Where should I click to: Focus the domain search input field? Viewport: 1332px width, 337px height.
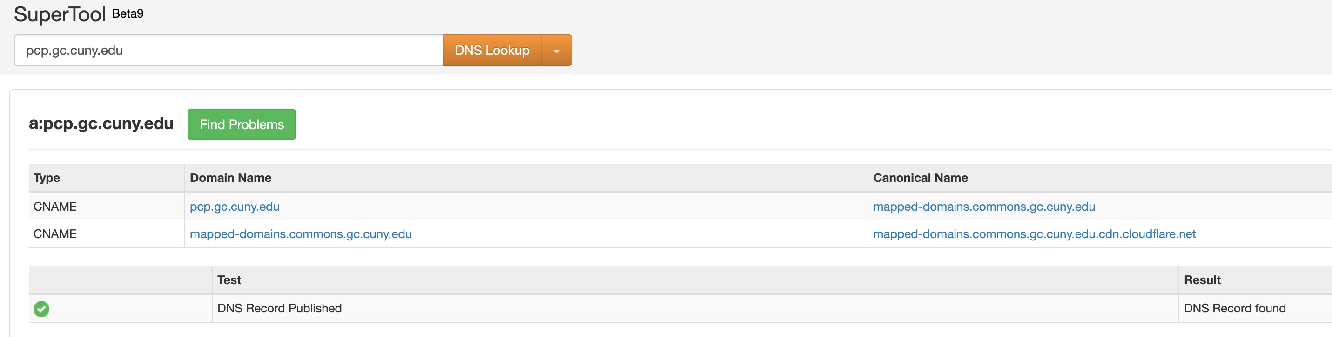point(228,51)
